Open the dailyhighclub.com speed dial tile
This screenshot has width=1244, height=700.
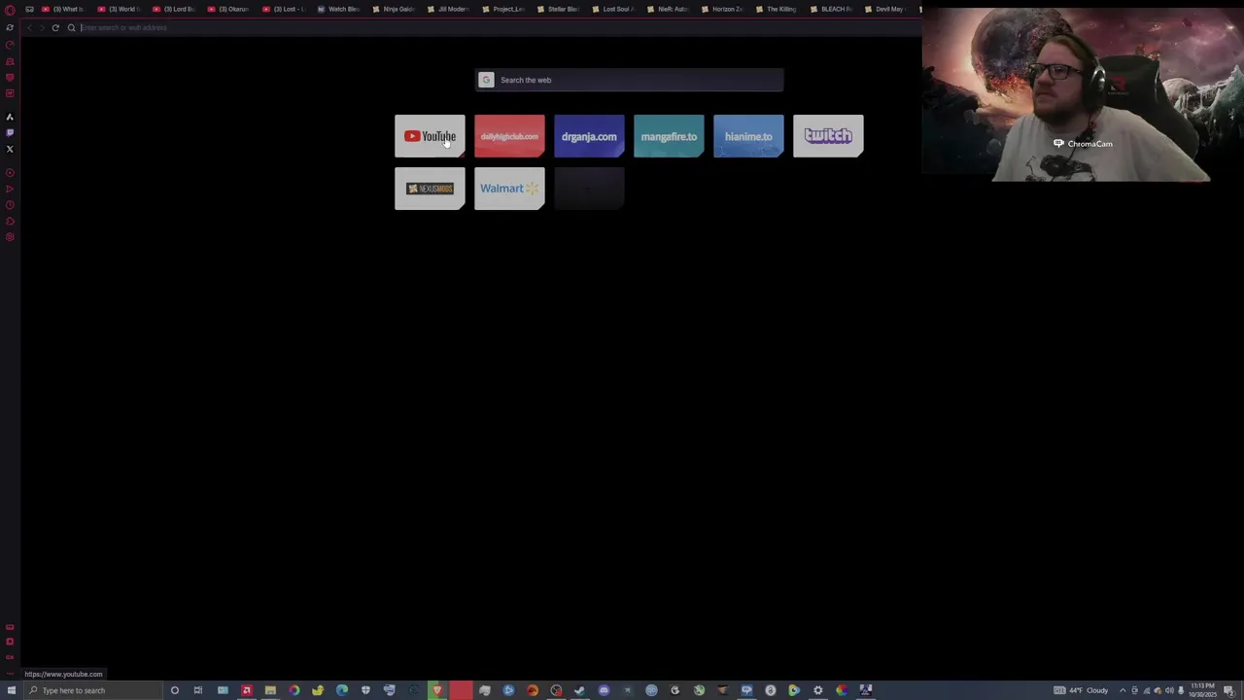(509, 136)
